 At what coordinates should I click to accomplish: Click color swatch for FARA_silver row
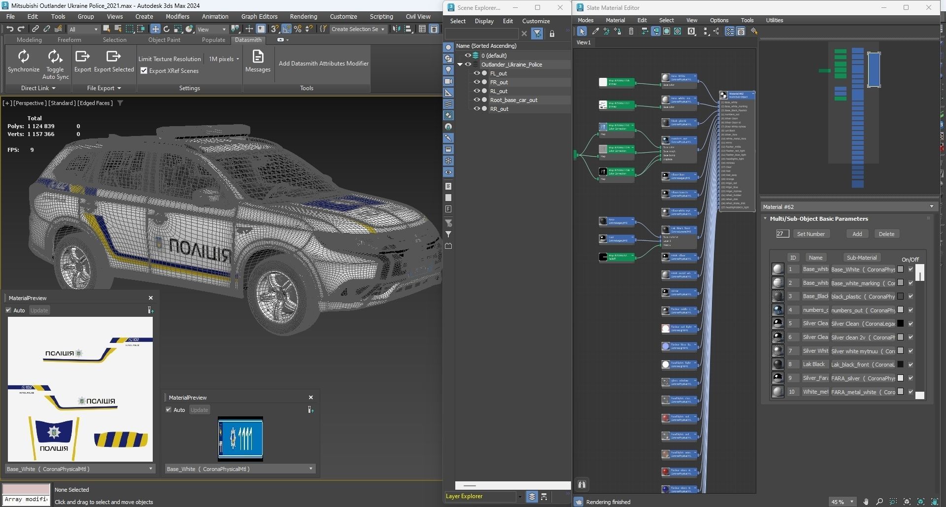(x=900, y=378)
